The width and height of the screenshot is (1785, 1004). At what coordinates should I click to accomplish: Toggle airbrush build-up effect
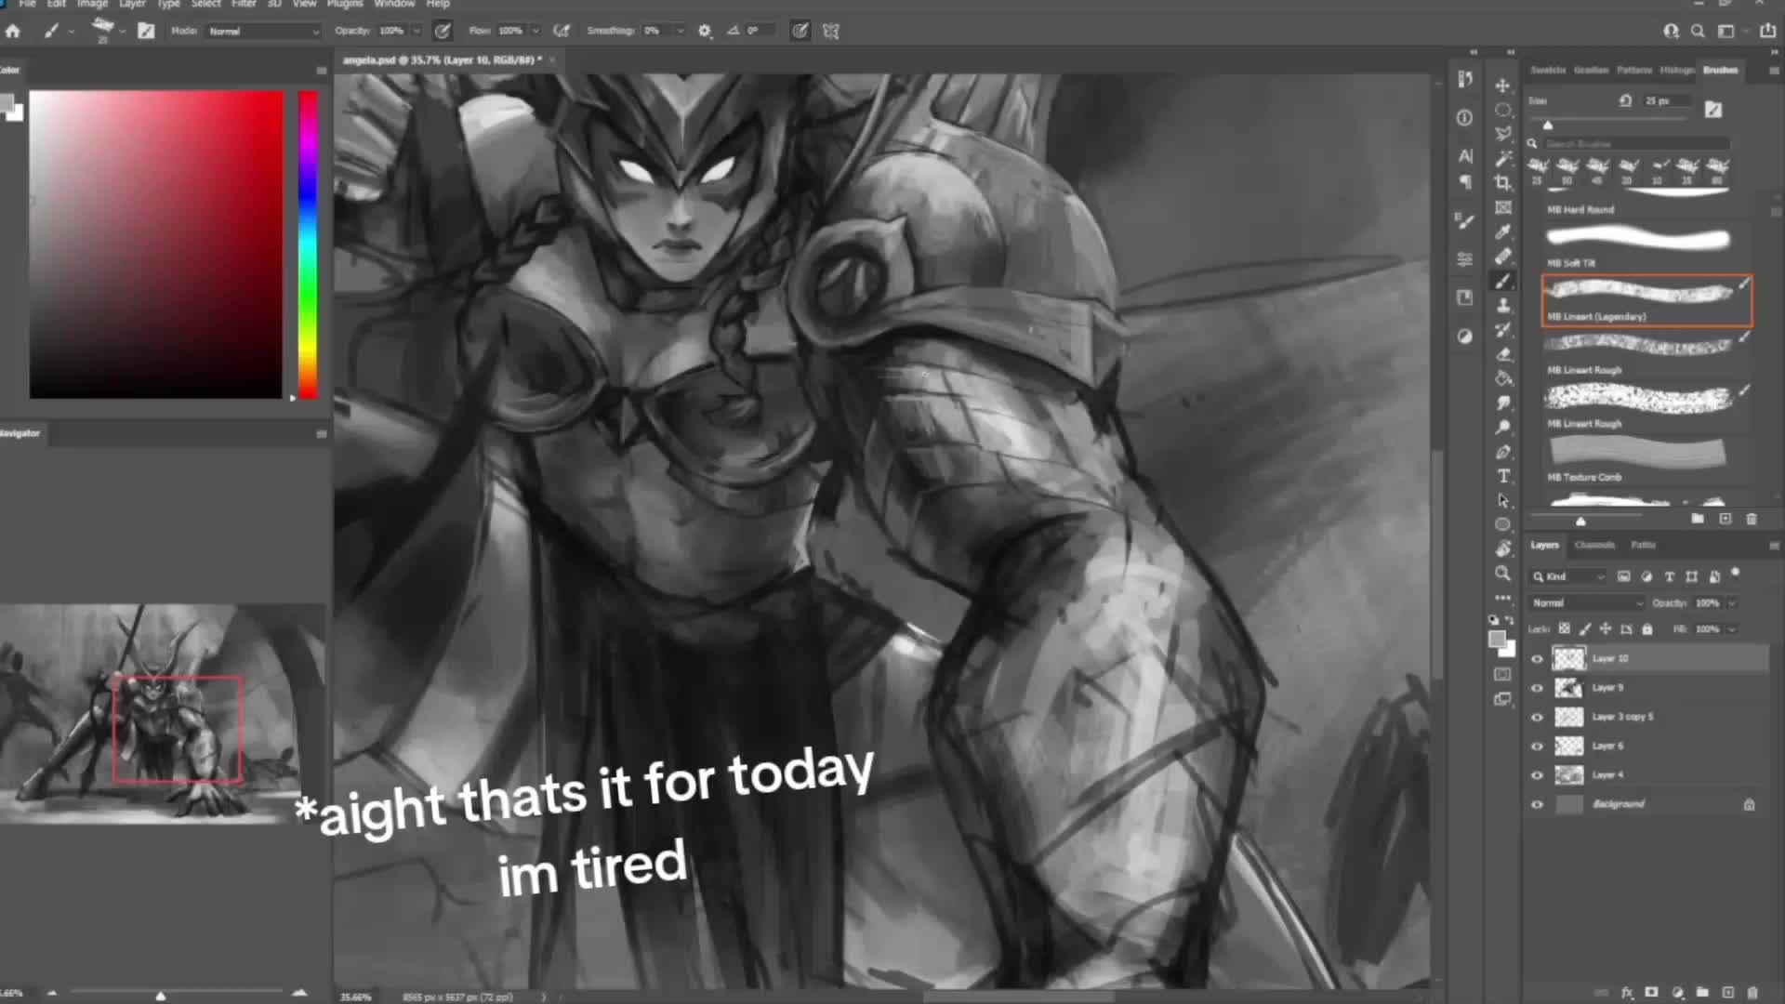(562, 31)
